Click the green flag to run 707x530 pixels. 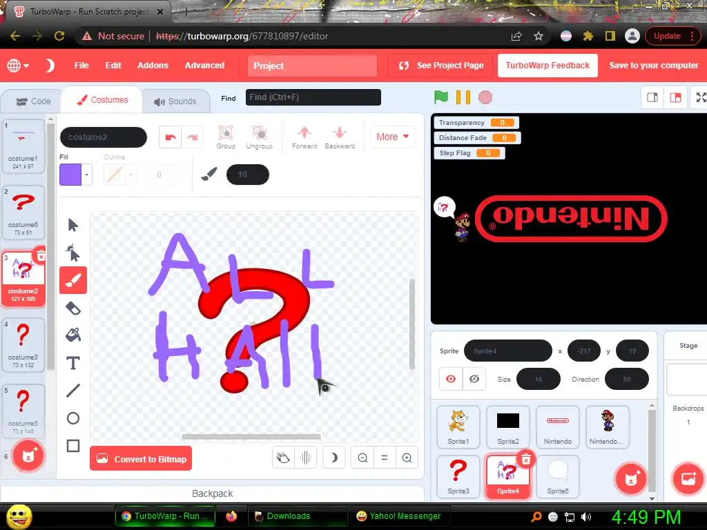tap(441, 97)
